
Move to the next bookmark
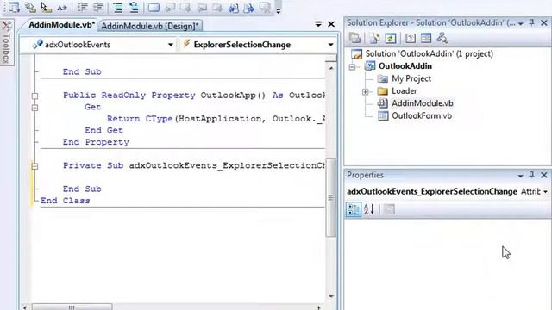click(x=185, y=7)
